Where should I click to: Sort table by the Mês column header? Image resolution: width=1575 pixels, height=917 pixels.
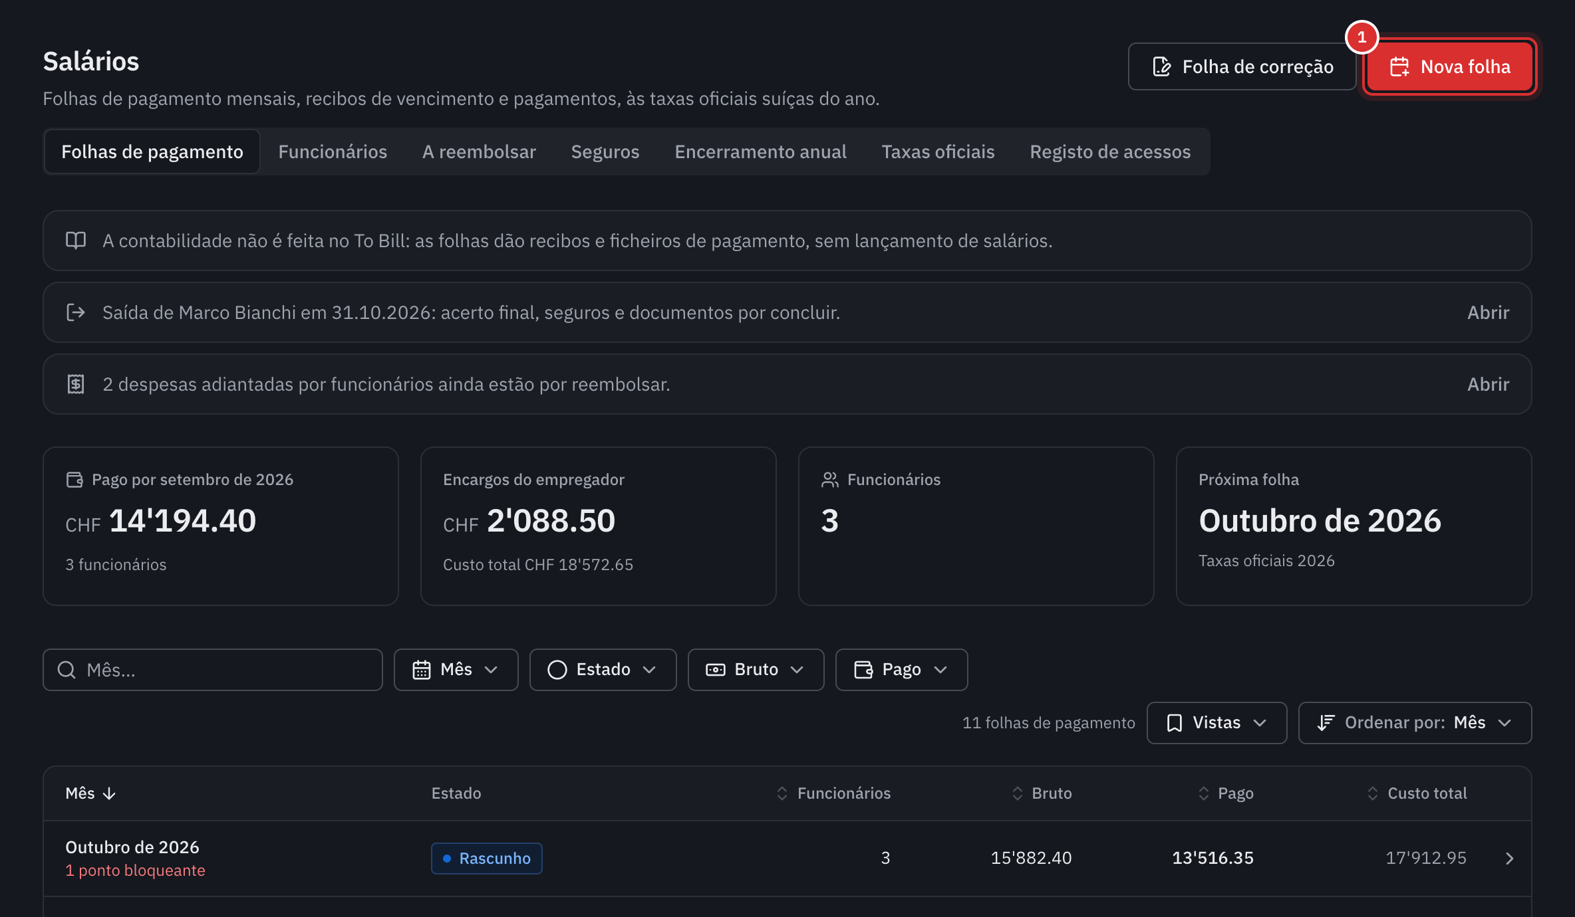tap(90, 793)
